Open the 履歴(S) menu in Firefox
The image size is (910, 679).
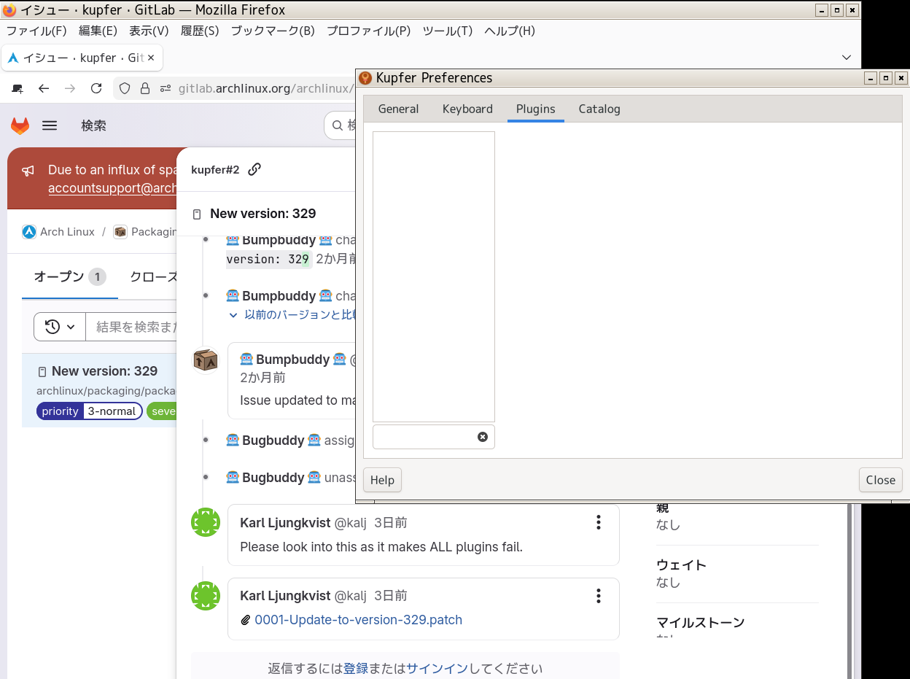click(200, 31)
